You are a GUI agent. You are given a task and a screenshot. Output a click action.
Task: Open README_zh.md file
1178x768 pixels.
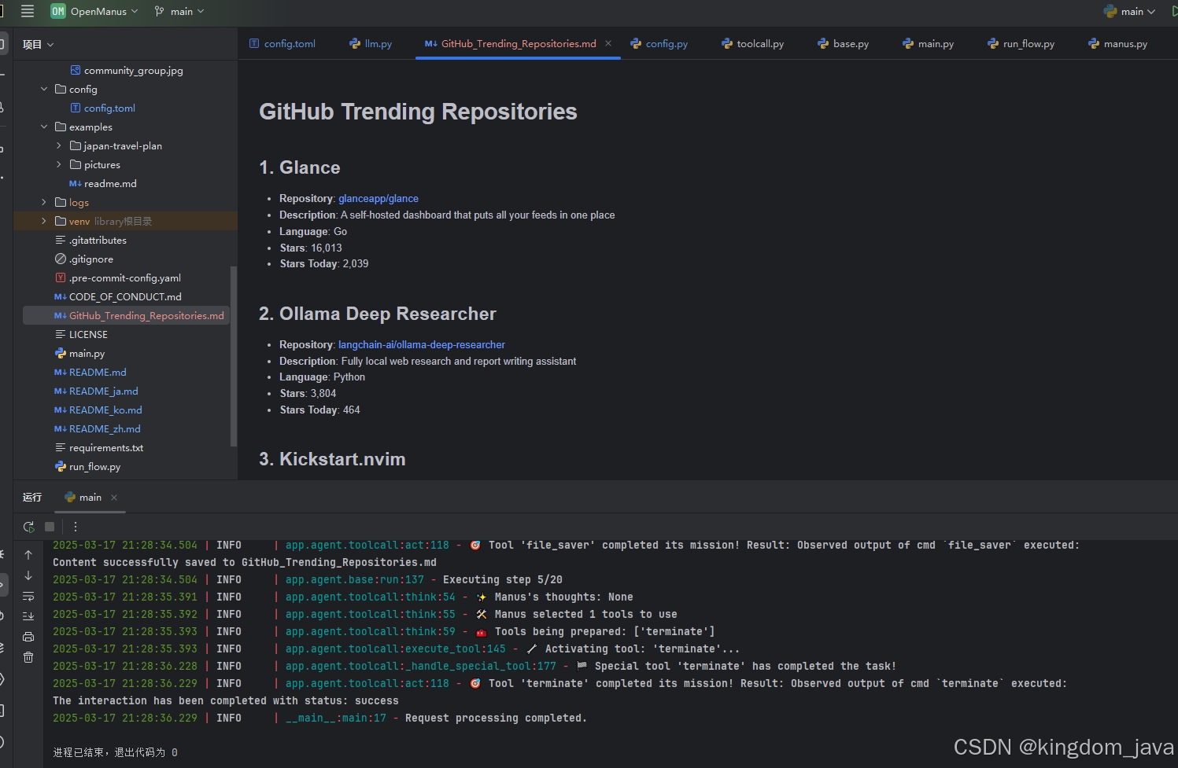click(98, 429)
